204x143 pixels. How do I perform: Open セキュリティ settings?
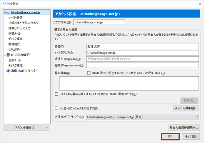[x=15, y=50]
